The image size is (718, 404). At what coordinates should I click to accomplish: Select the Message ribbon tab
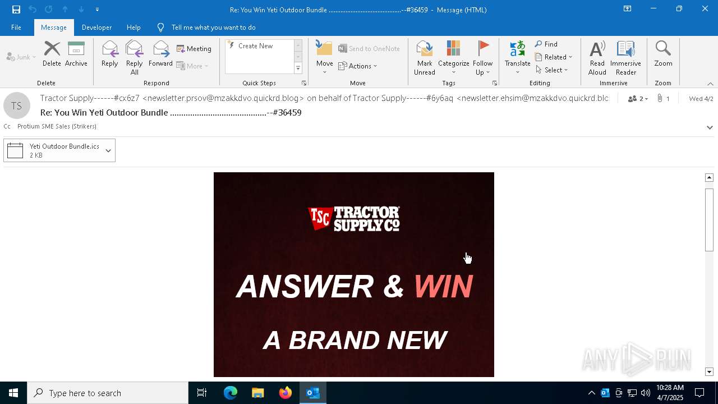tap(54, 27)
